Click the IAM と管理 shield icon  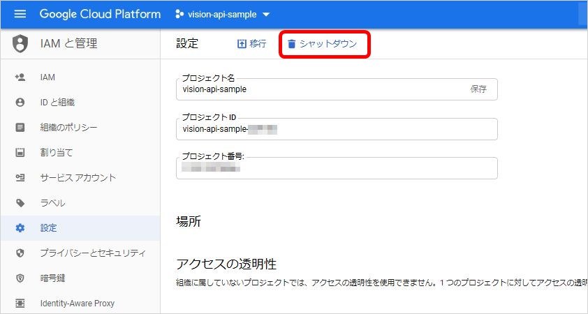click(x=20, y=43)
